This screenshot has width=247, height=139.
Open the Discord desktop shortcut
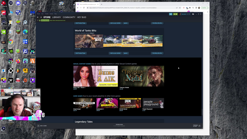pos(18,3)
